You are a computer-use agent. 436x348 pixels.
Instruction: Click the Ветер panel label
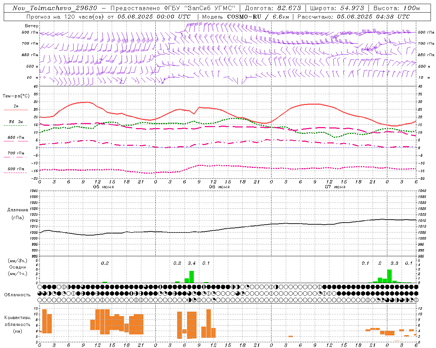click(x=32, y=26)
